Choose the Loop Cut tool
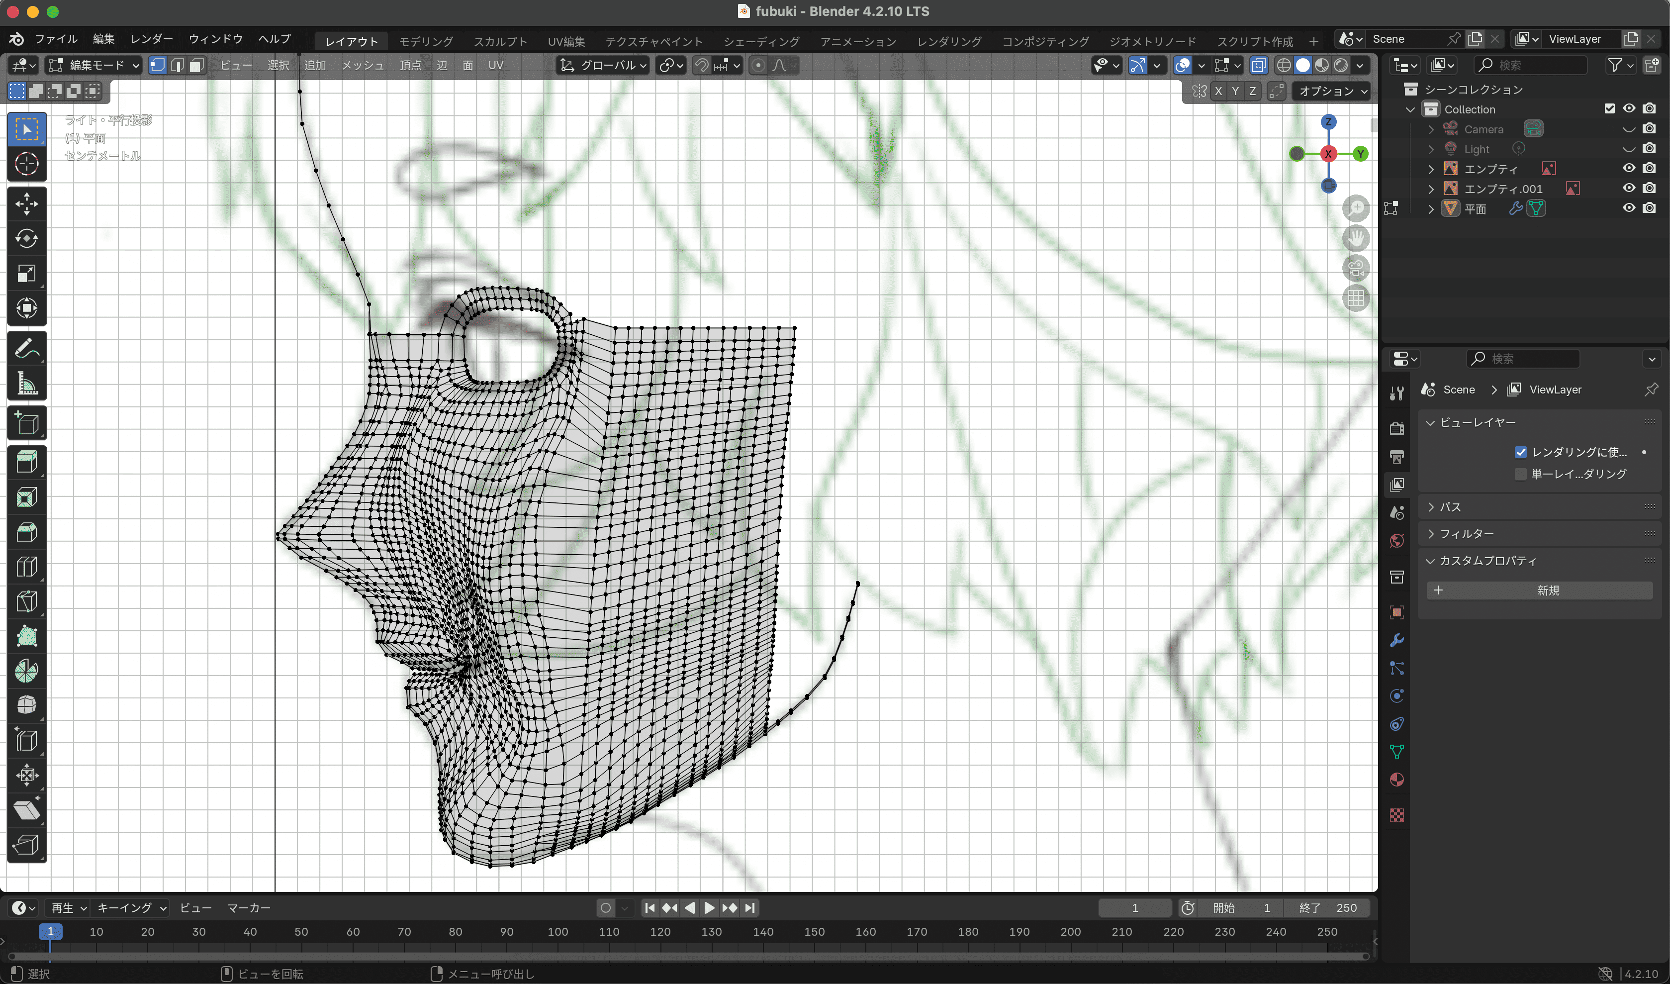Screen dimensions: 1670x984 [26, 566]
